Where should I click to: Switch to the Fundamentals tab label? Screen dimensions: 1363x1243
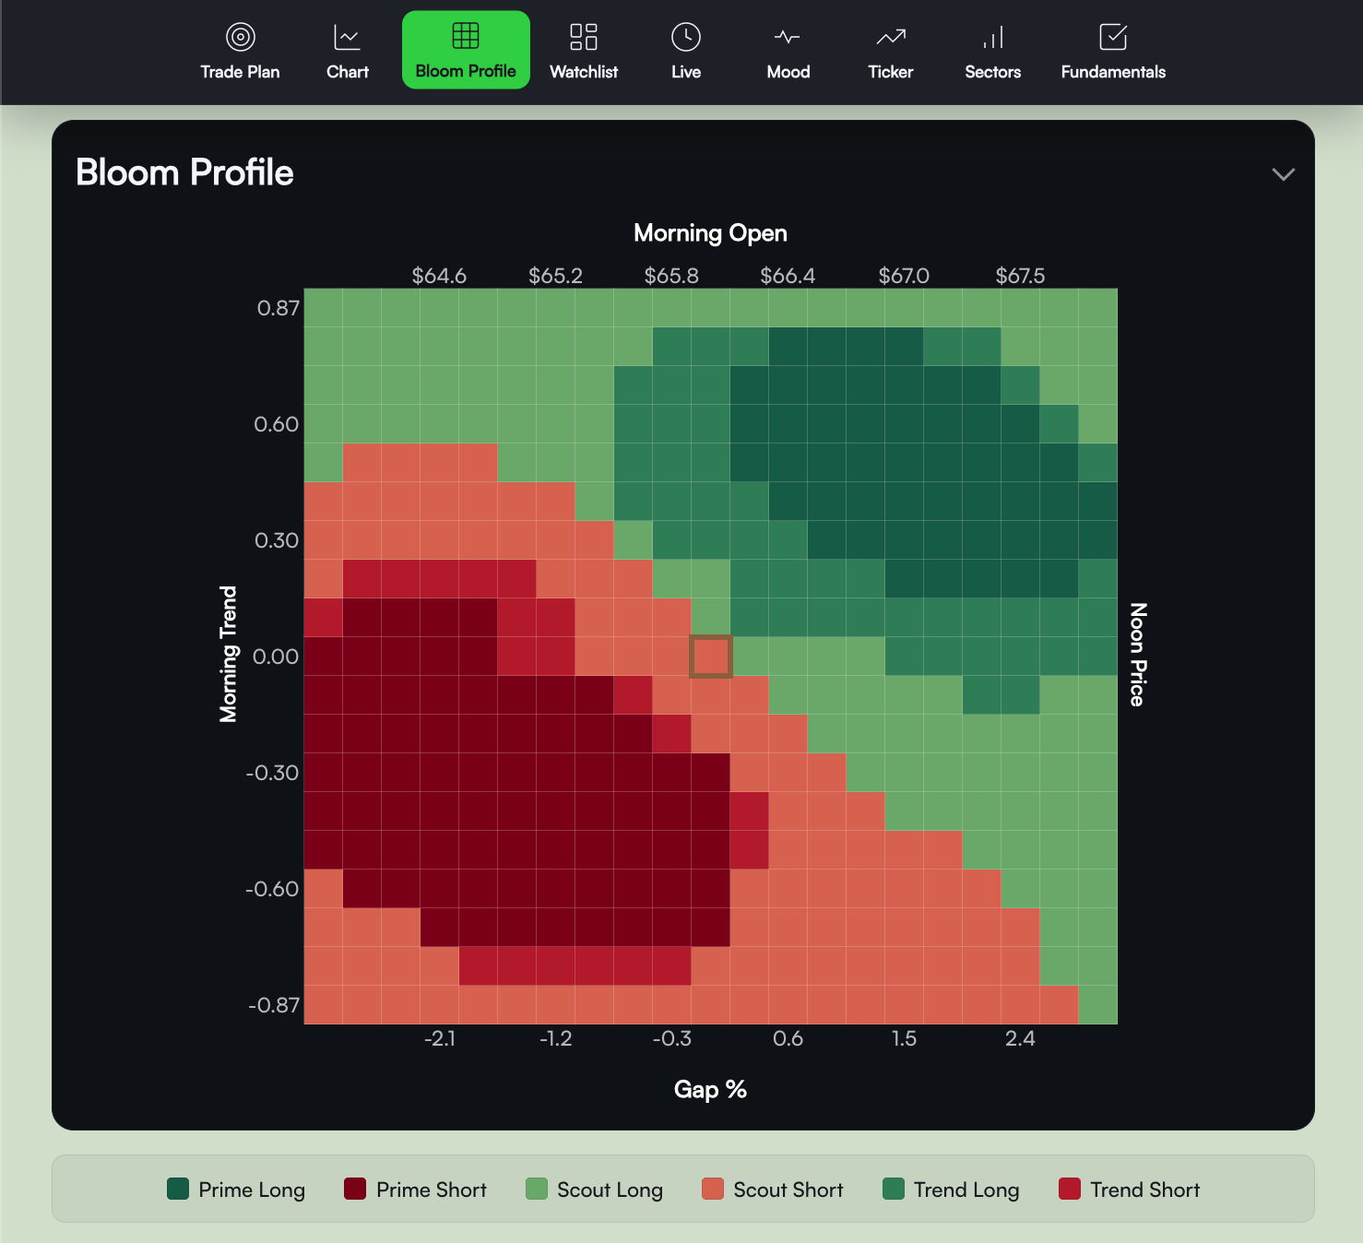tap(1113, 72)
